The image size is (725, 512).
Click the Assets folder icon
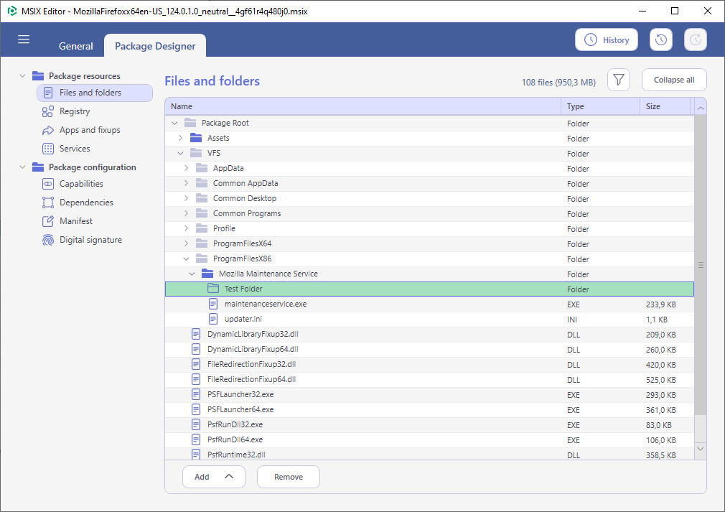196,138
